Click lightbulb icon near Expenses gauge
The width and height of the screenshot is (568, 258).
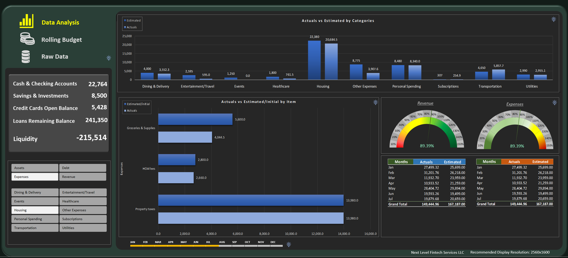click(555, 103)
